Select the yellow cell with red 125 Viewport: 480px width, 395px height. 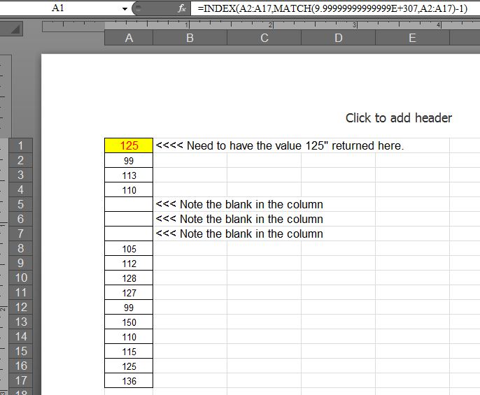click(x=129, y=145)
